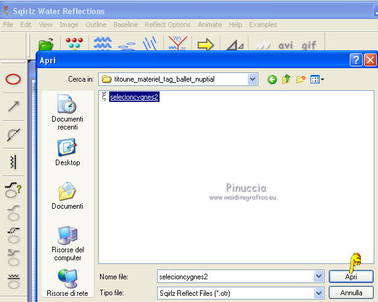This screenshot has height=302, width=378.
Task: Select the rain streaks toolbar icon
Action: (150, 44)
